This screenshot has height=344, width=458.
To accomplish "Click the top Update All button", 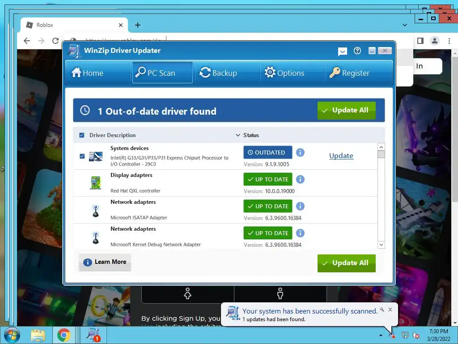I will tap(347, 110).
